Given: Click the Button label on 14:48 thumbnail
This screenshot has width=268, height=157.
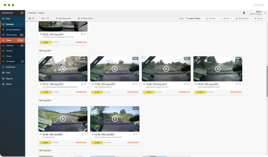Looking at the screenshot, I should (x=187, y=58).
